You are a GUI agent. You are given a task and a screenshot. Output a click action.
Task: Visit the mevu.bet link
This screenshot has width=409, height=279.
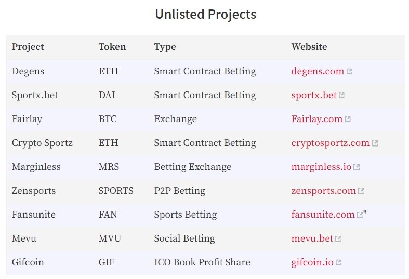pos(312,238)
